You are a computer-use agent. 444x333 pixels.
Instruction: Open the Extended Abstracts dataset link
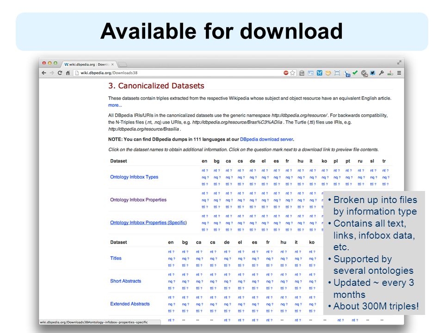tap(130, 304)
